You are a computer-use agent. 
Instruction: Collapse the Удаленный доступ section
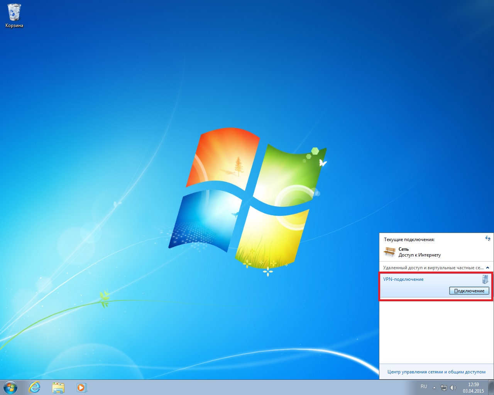pyautogui.click(x=487, y=268)
